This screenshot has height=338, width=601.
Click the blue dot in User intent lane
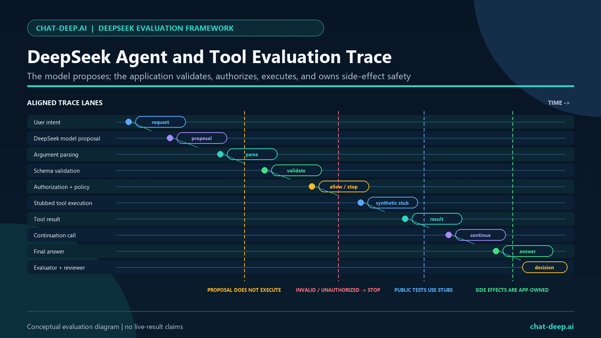pos(128,122)
